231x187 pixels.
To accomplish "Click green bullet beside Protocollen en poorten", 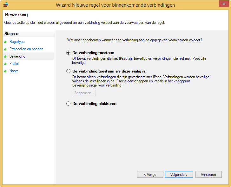I will pos(5,49).
